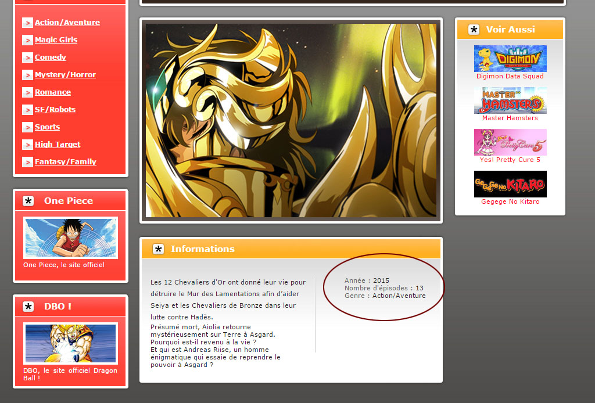595x403 pixels.
Task: Click the 'Informations' panel heading
Action: [203, 249]
